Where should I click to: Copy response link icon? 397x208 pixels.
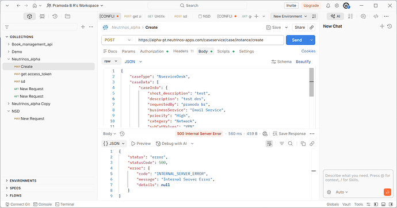[x=312, y=144]
